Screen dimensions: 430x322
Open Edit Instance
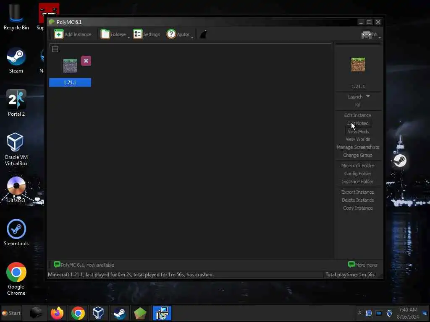(358, 115)
